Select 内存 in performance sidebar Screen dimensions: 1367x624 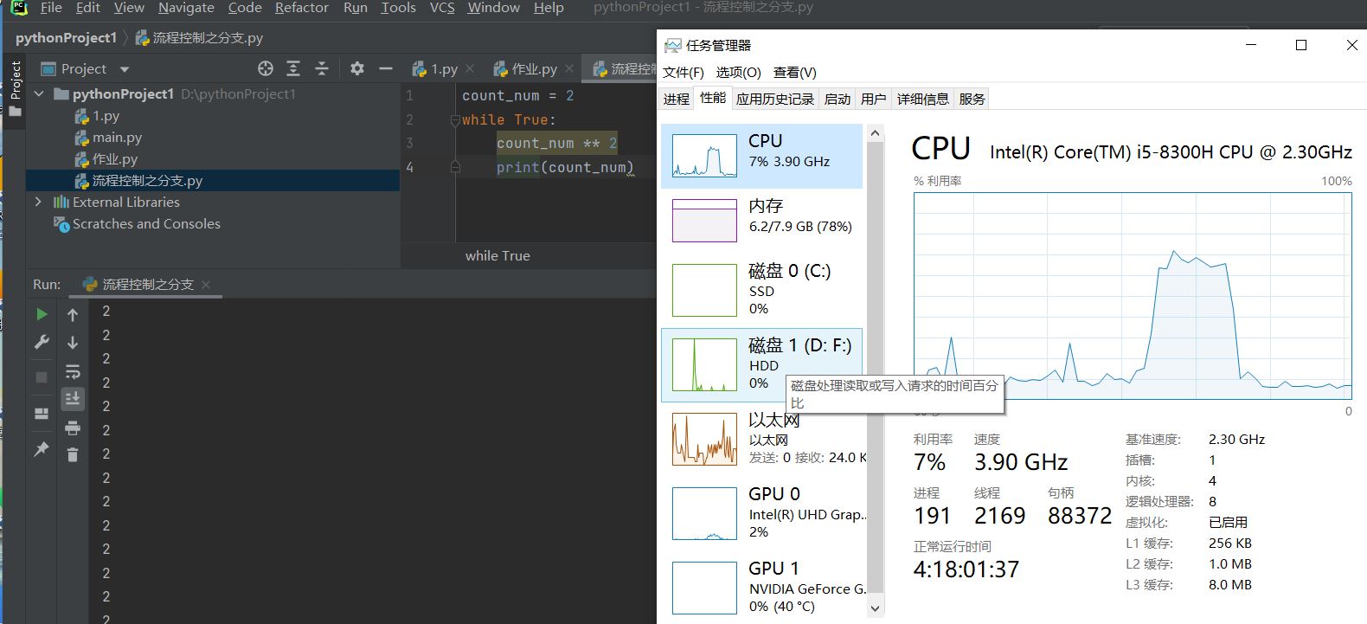[x=762, y=220]
